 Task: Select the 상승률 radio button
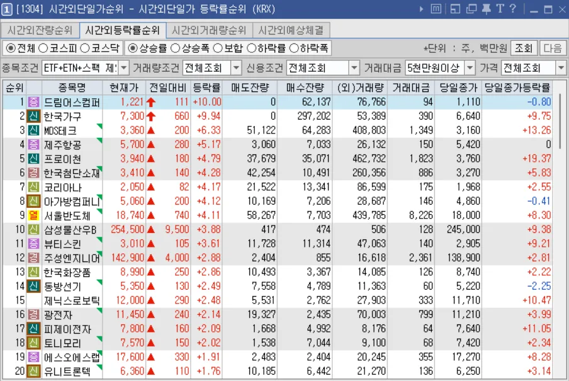coord(133,48)
